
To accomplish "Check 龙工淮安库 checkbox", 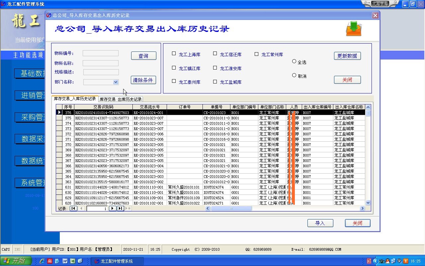I will pos(215,67).
